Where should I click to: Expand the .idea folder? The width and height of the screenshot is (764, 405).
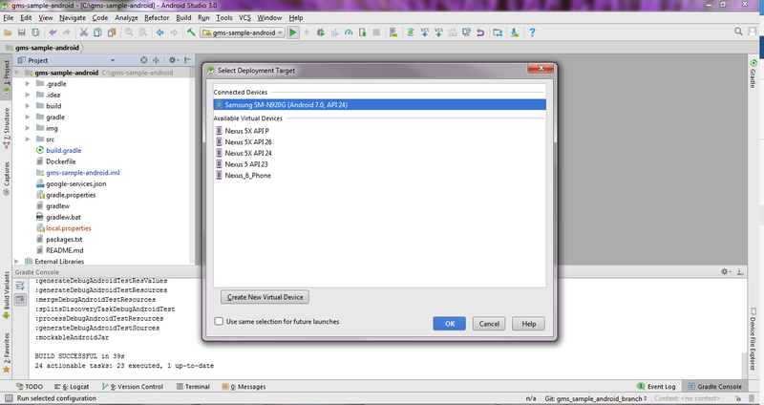[28, 95]
